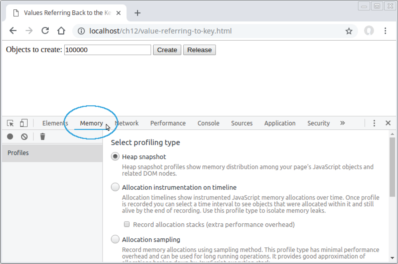Image resolution: width=398 pixels, height=264 pixels.
Task: Delete profile using the trash icon
Action: pyautogui.click(x=42, y=136)
